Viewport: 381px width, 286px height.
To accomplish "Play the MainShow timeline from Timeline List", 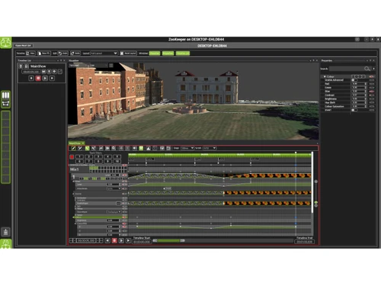I will click(x=45, y=79).
